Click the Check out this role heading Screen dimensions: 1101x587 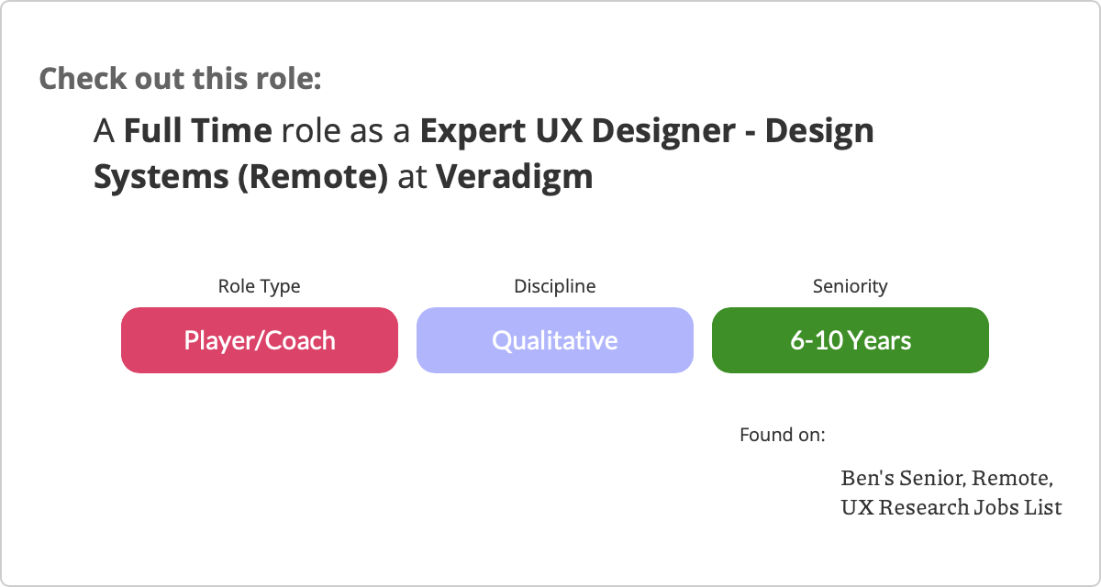point(180,78)
